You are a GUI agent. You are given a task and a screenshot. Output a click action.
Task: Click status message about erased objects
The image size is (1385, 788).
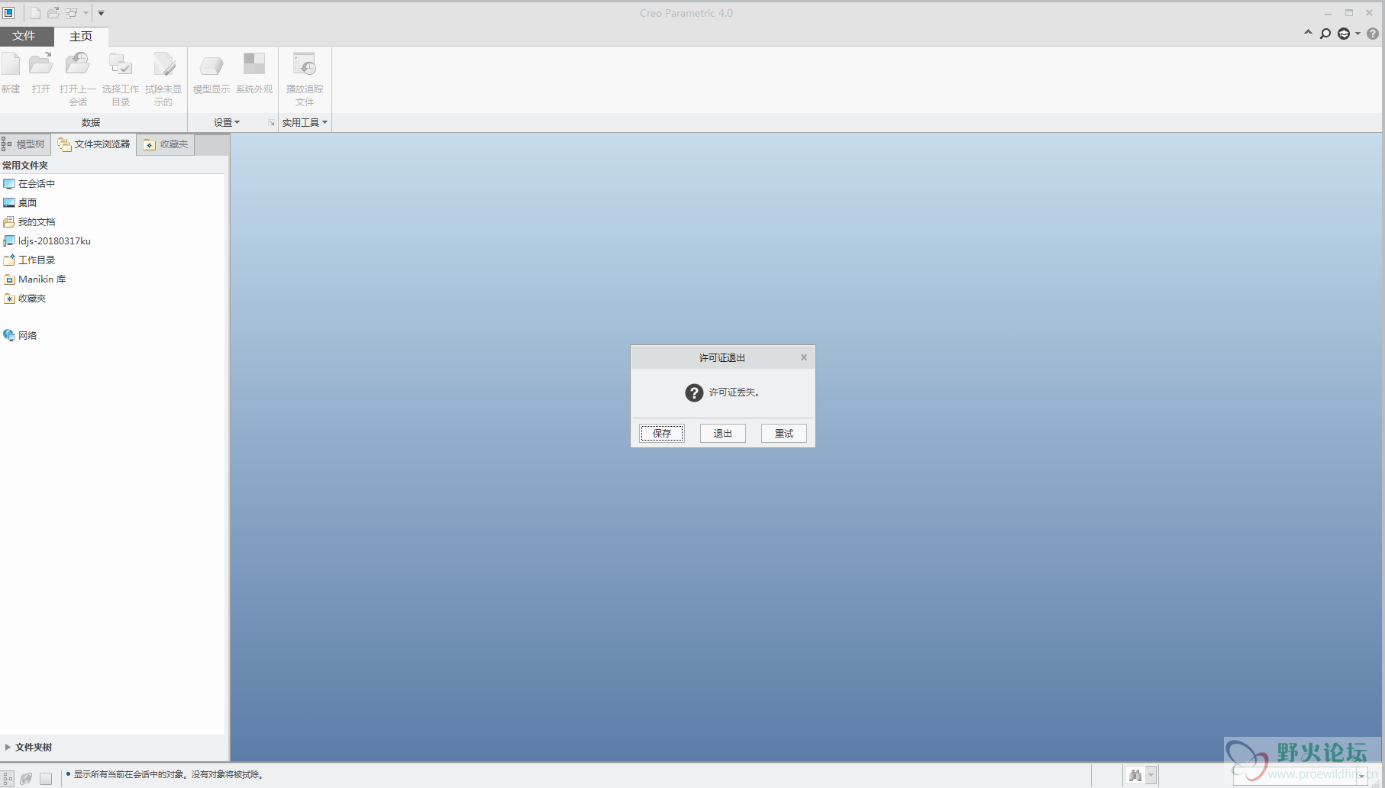pyautogui.click(x=169, y=774)
